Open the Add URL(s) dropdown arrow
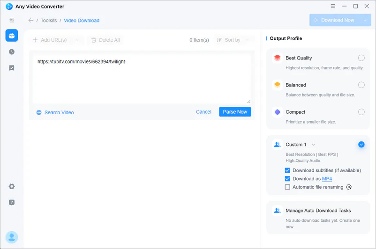The image size is (376, 249). (77, 40)
